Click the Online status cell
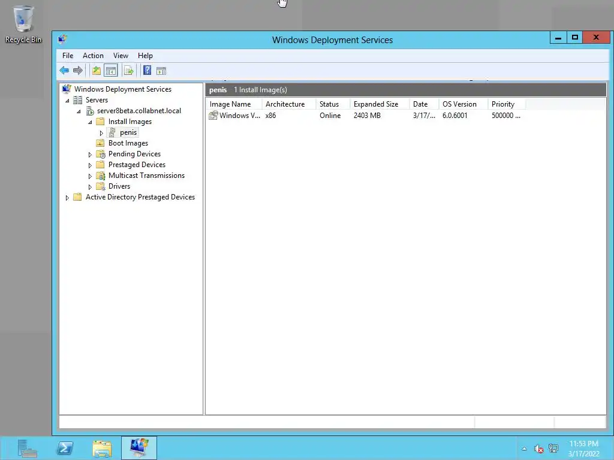Image resolution: width=614 pixels, height=460 pixels. (330, 116)
